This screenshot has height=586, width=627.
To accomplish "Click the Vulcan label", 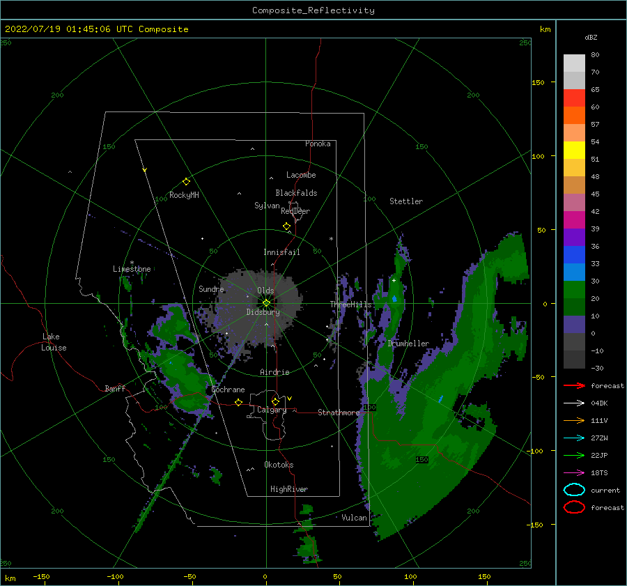I will [x=354, y=518].
